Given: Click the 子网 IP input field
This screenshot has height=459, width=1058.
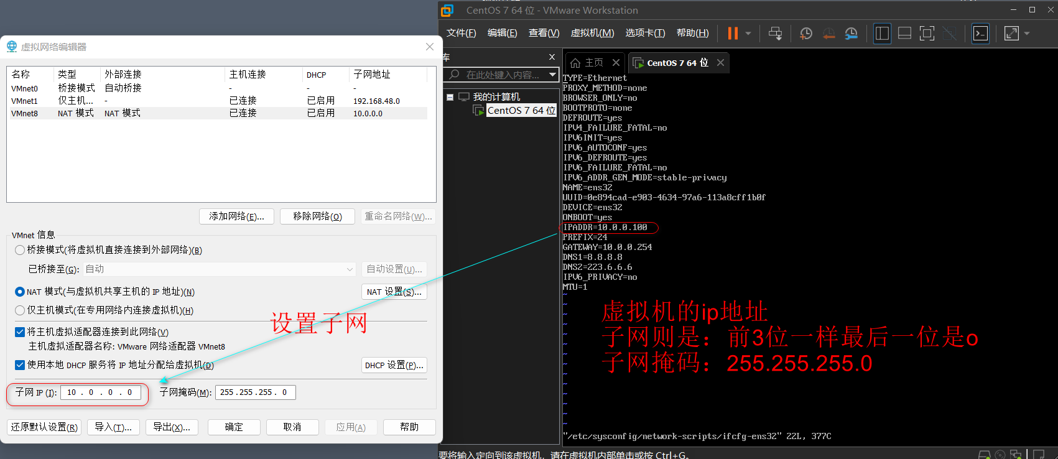Looking at the screenshot, I should [101, 392].
